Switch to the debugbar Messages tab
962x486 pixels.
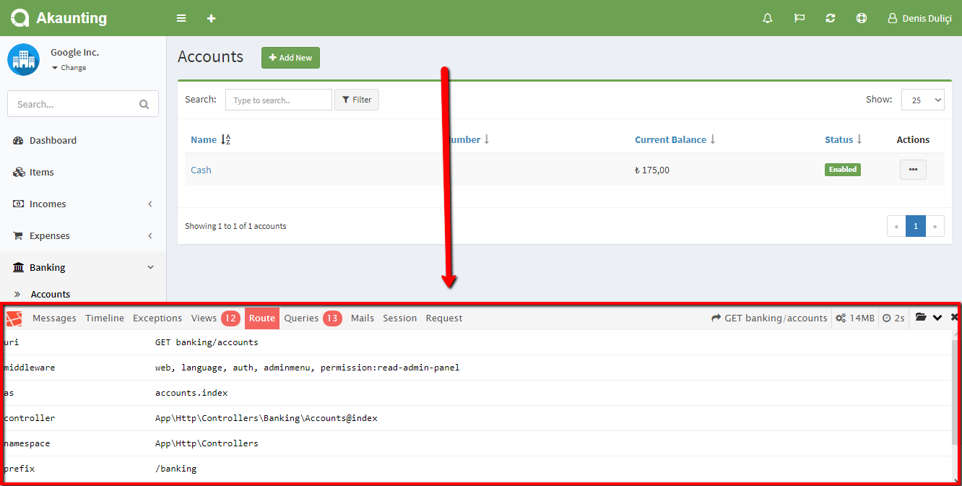(54, 318)
